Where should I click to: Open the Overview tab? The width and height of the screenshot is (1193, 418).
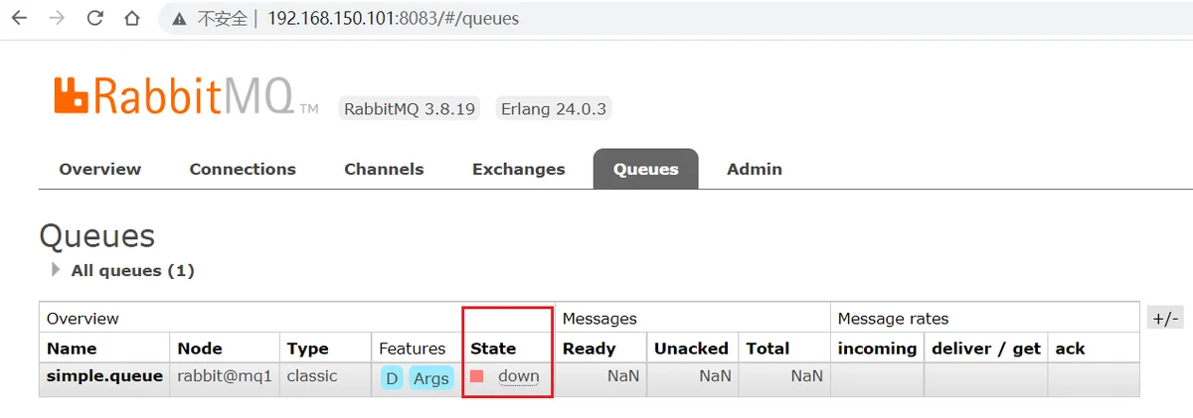(99, 169)
